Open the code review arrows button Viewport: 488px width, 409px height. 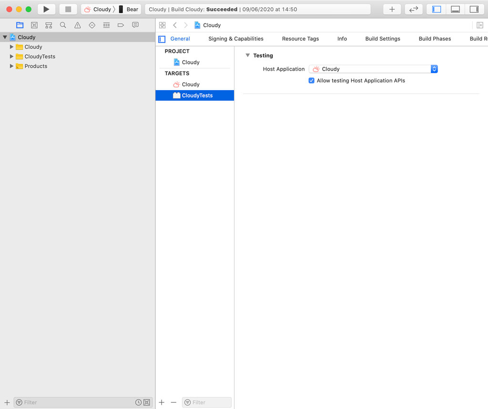(414, 10)
